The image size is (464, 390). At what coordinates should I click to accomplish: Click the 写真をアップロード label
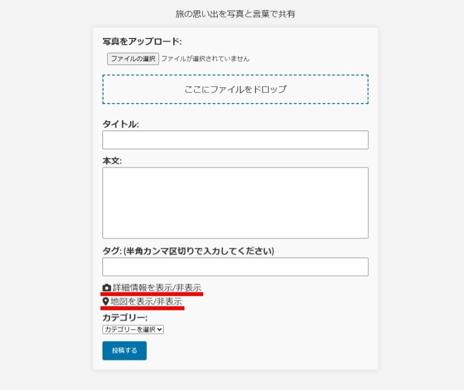pos(142,42)
